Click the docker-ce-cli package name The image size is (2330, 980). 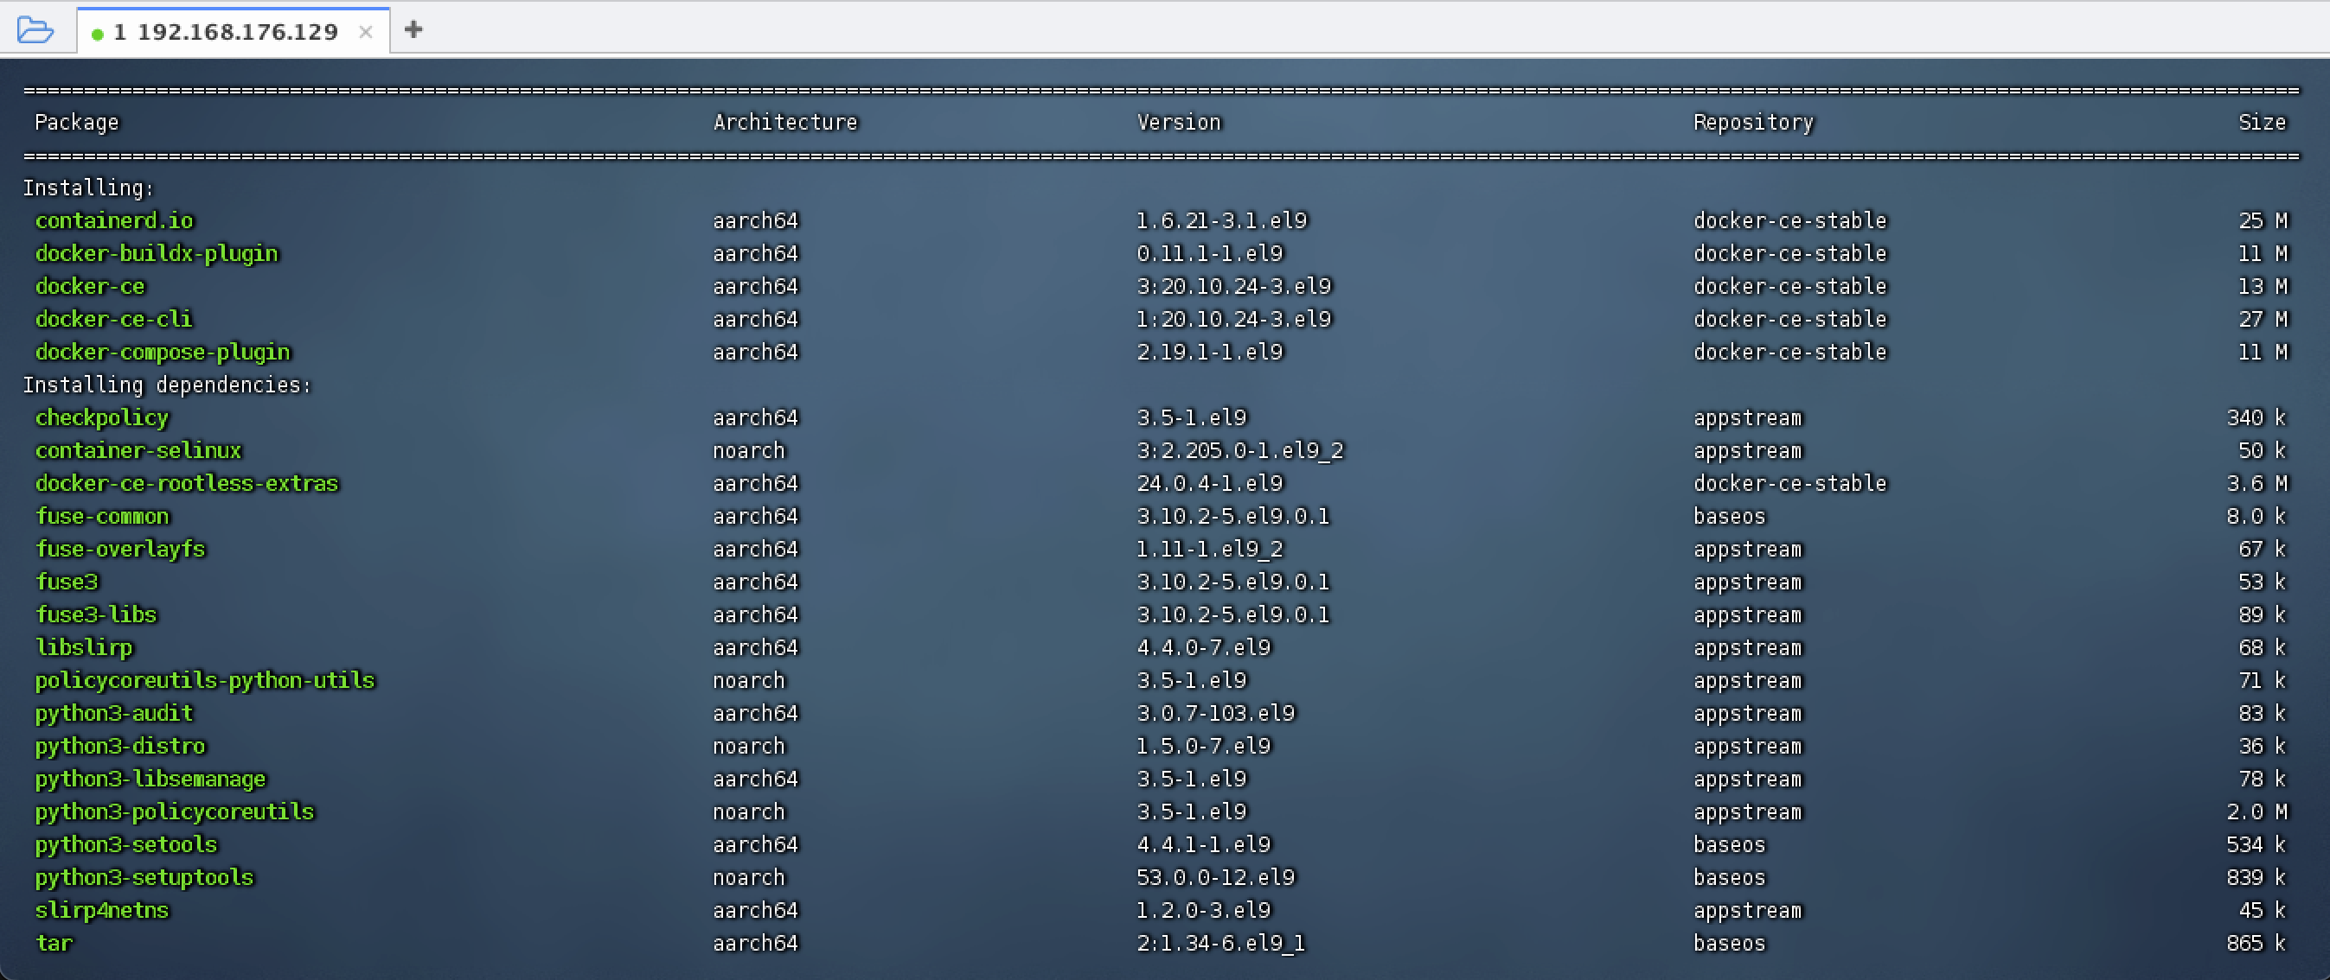(113, 319)
